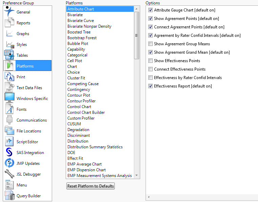Select the Reports preference group icon
258x202 pixels.
[x=9, y=23]
